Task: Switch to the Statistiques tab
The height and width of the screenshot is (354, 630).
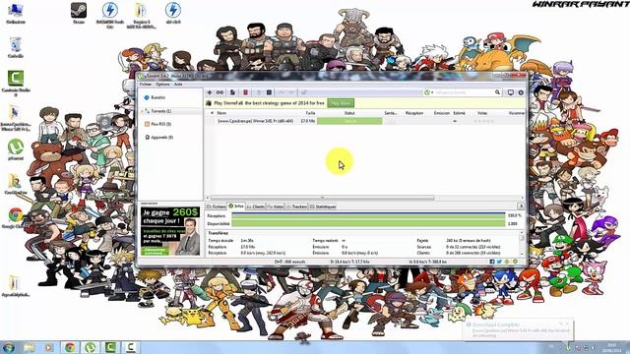Action: 323,206
